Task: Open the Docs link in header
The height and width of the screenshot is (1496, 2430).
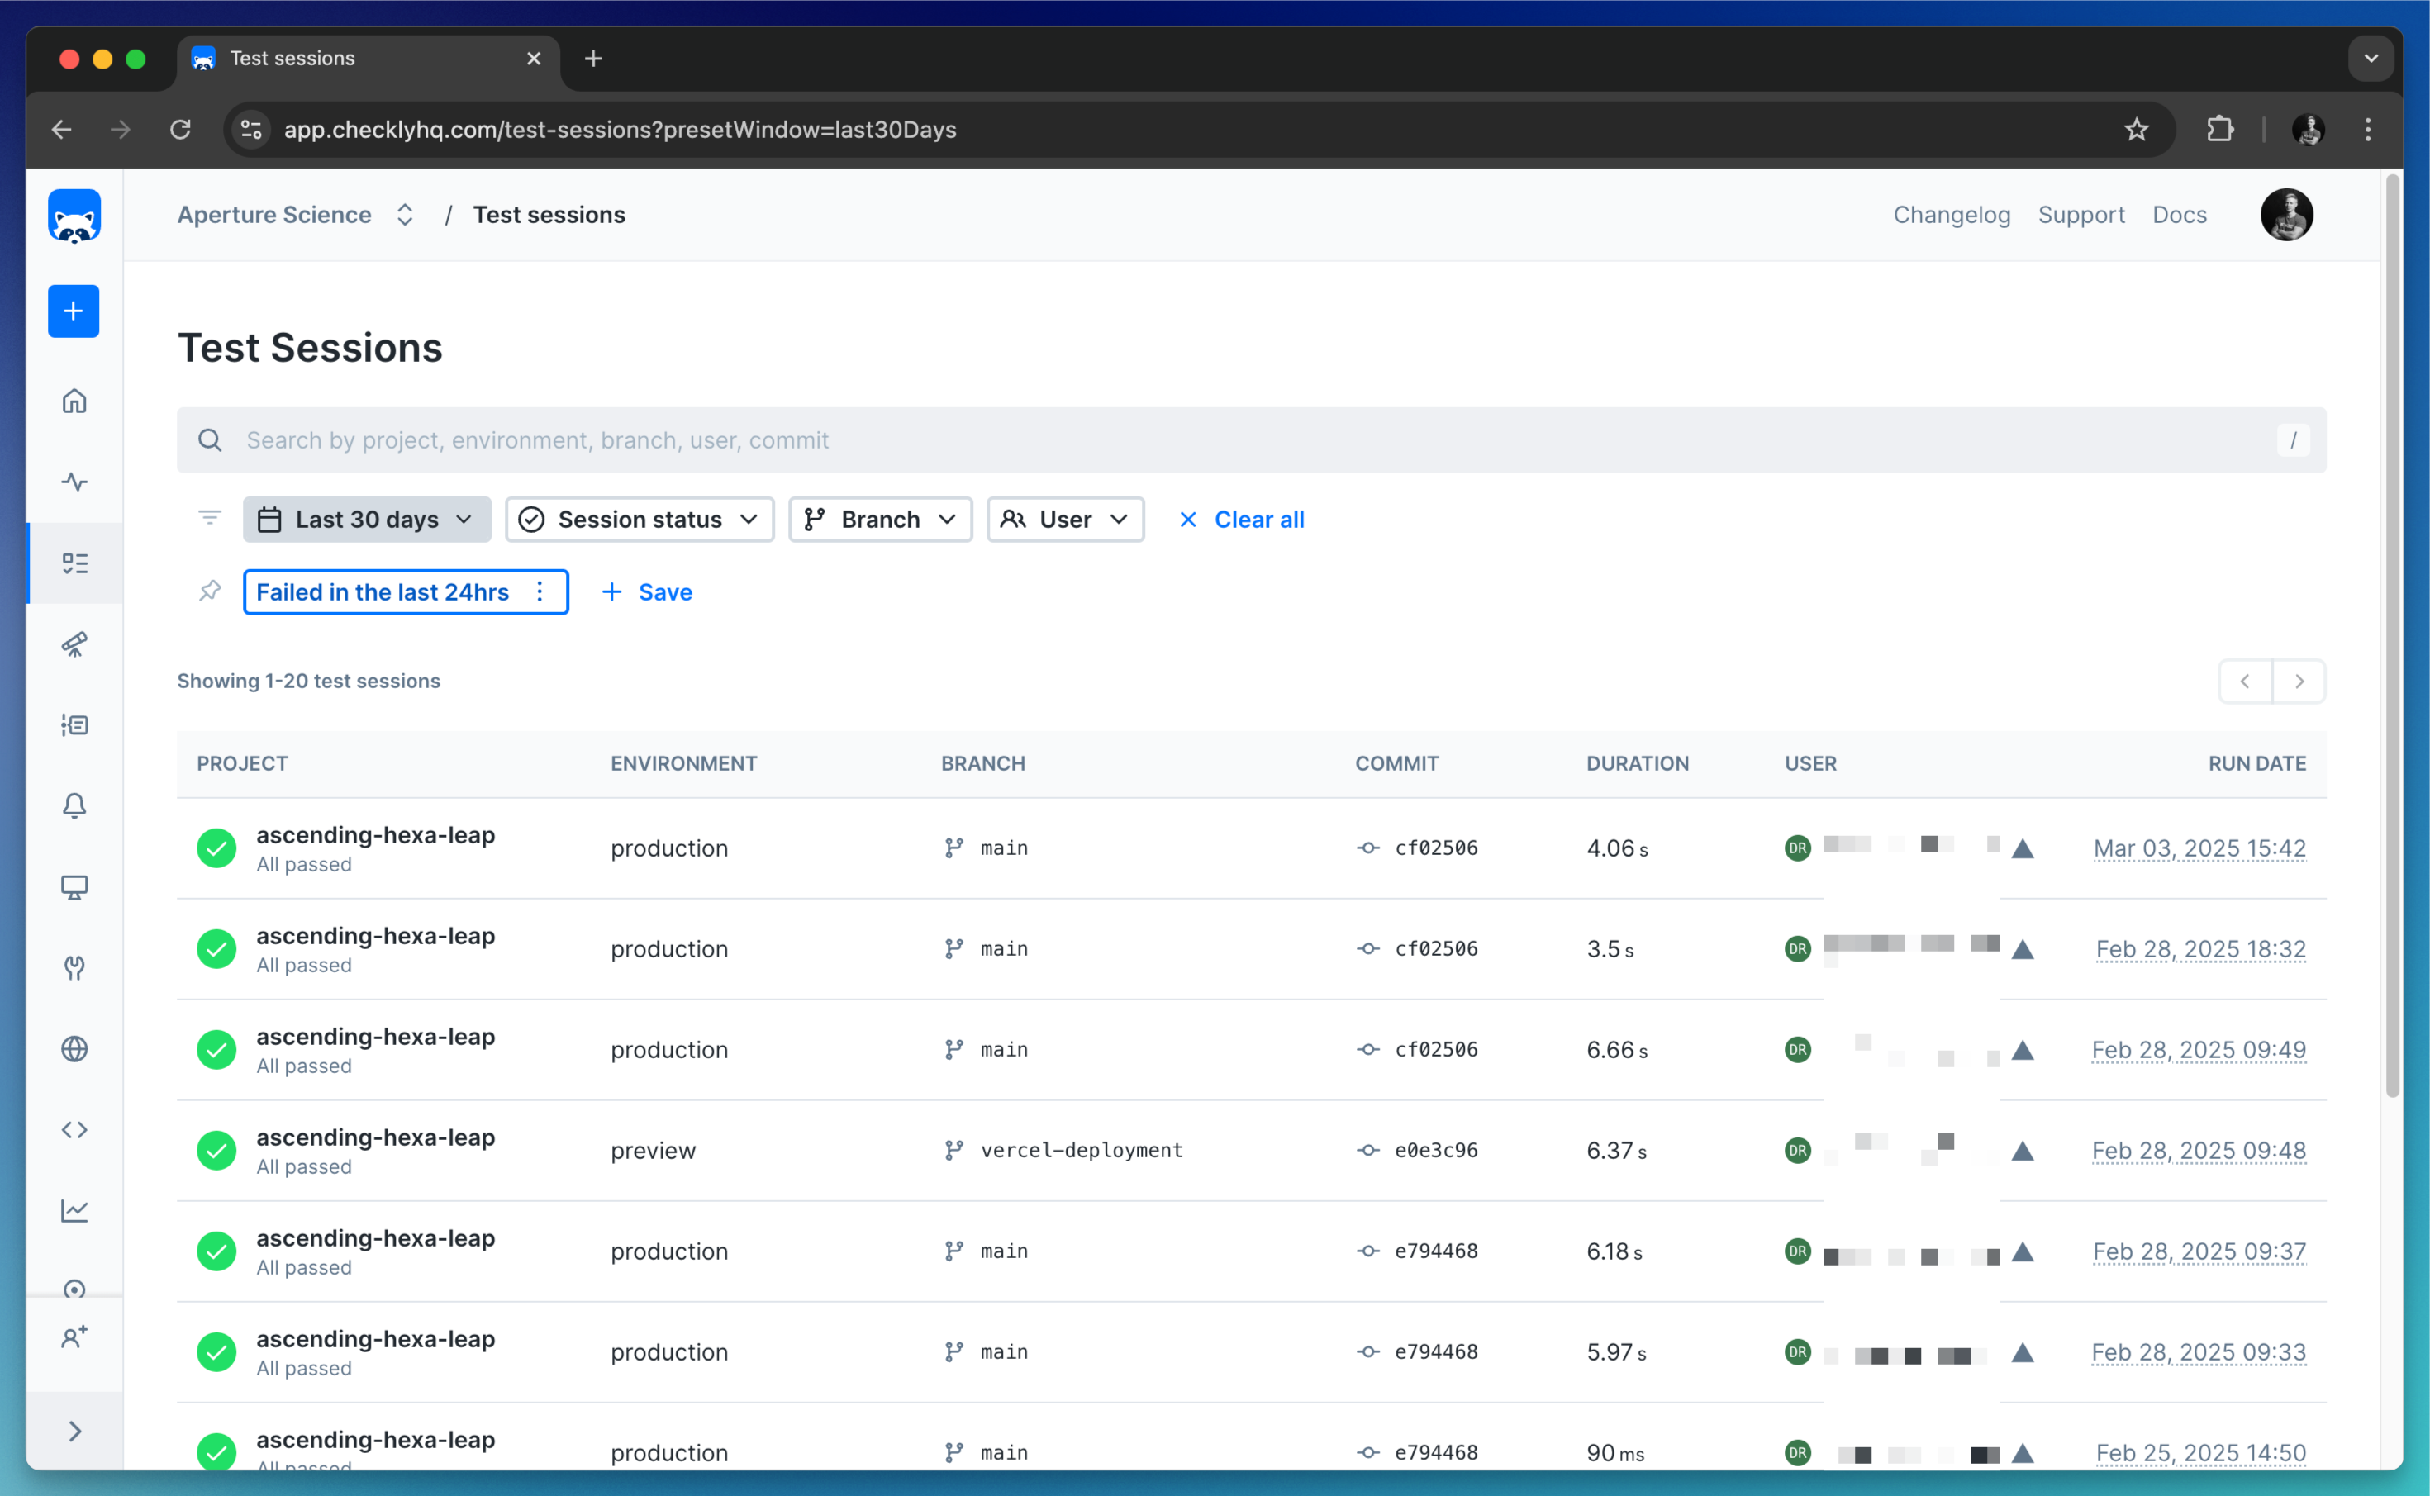Action: point(2179,215)
